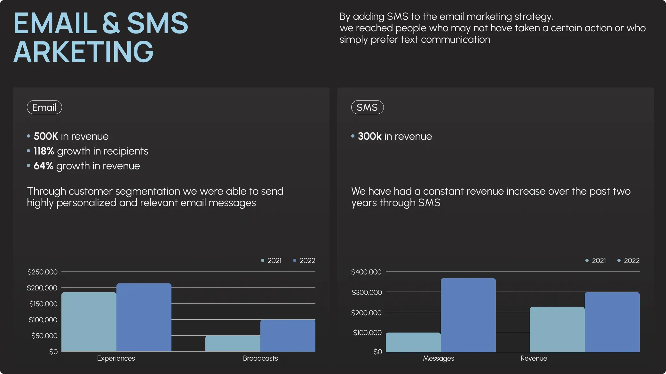Image resolution: width=666 pixels, height=374 pixels.
Task: Click the Broadcasts axis label
Action: pyautogui.click(x=260, y=358)
